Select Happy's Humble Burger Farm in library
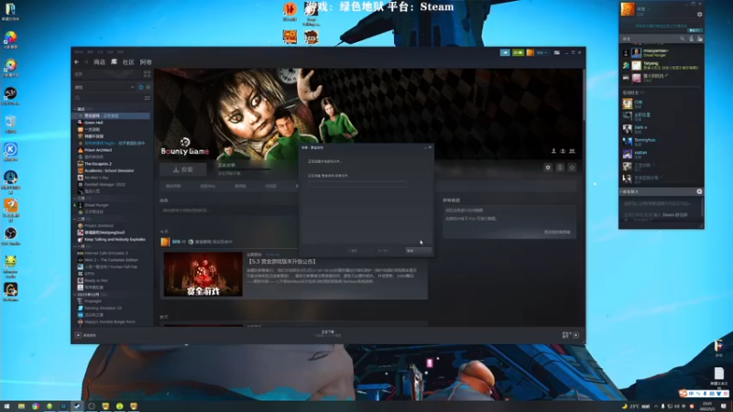The width and height of the screenshot is (733, 412). point(109,322)
